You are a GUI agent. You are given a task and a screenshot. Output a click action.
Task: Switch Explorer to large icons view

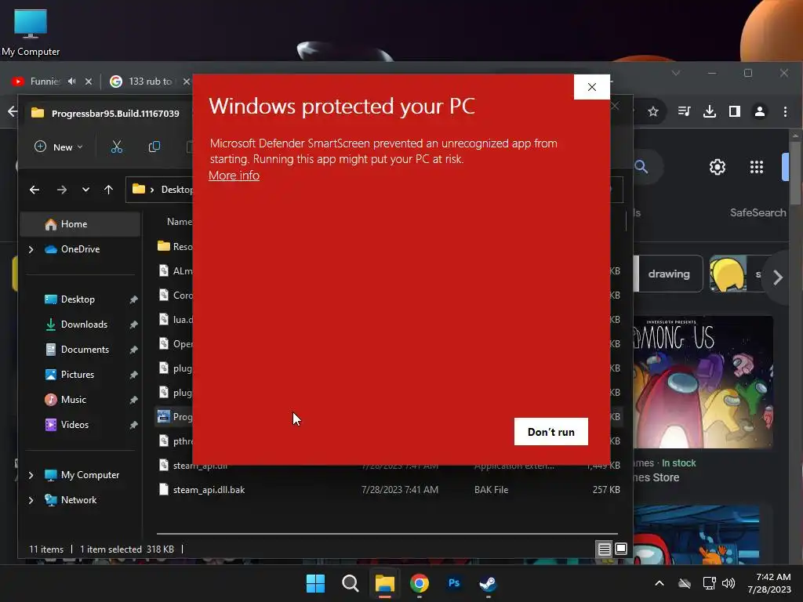point(621,549)
